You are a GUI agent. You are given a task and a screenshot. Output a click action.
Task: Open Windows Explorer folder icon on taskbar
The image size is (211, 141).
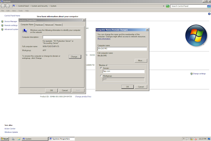tap(18, 139)
